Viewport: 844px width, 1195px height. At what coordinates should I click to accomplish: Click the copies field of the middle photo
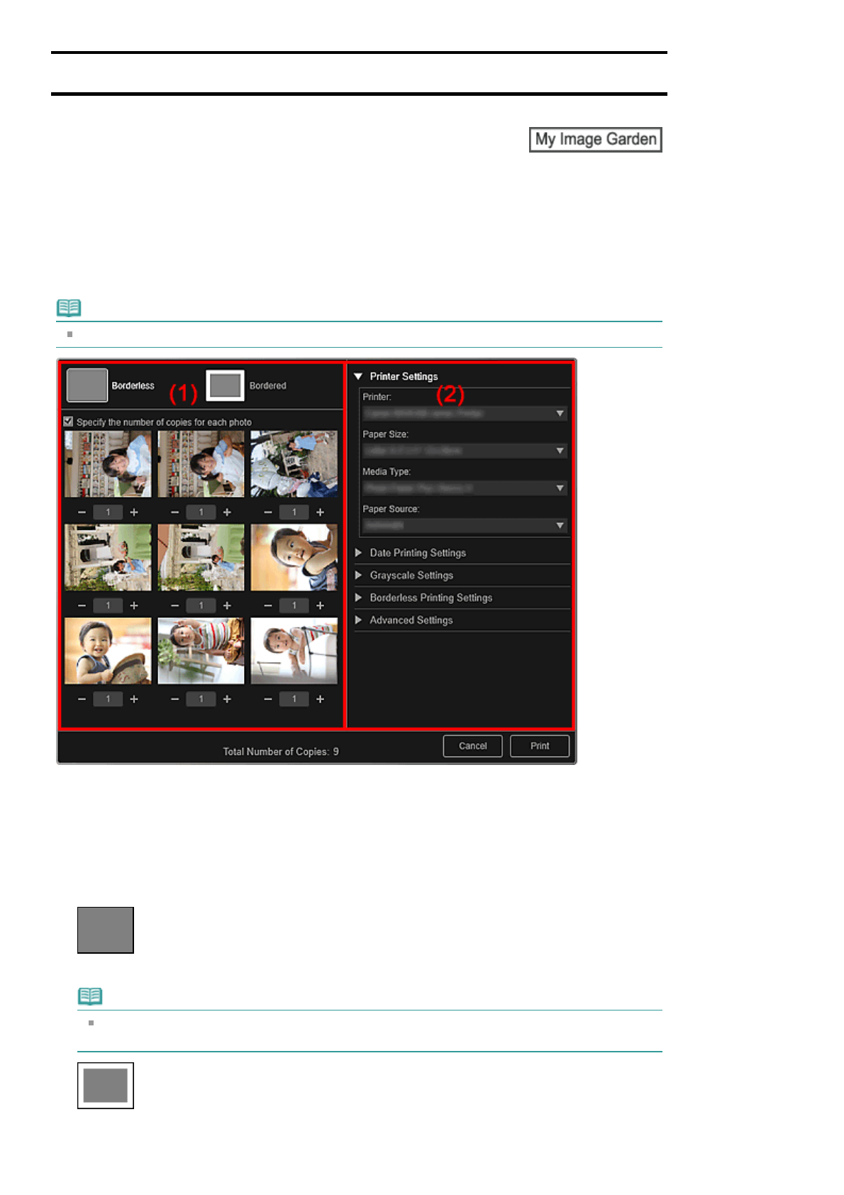coord(201,606)
